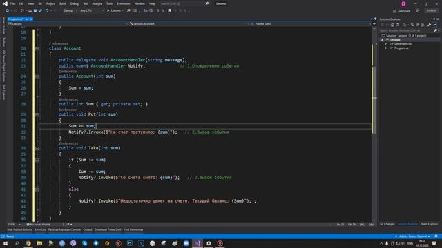
Task: Open the Edit menu
Action: [21, 3]
